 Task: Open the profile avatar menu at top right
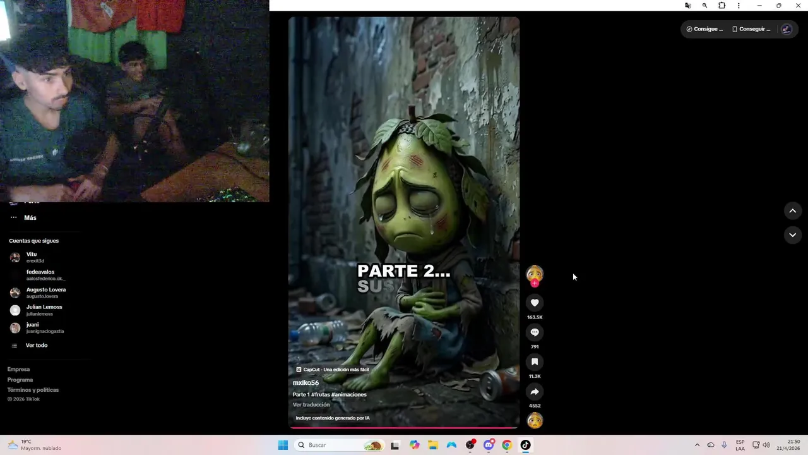pos(786,29)
